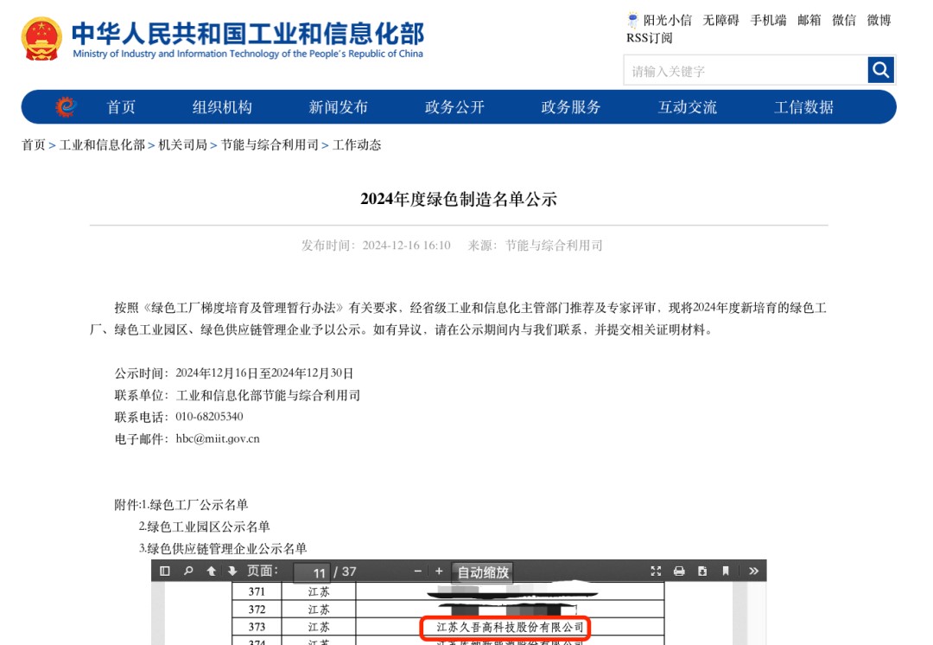Open the 自动缩放 zoom dropdown
The width and height of the screenshot is (933, 645).
point(483,572)
